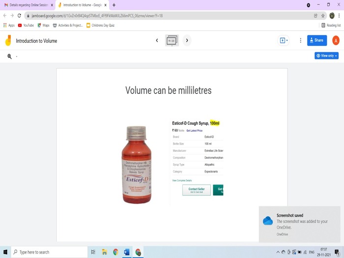Image resolution: width=344 pixels, height=258 pixels.
Task: Close the Introduction to Volume tab
Action: [105, 5]
